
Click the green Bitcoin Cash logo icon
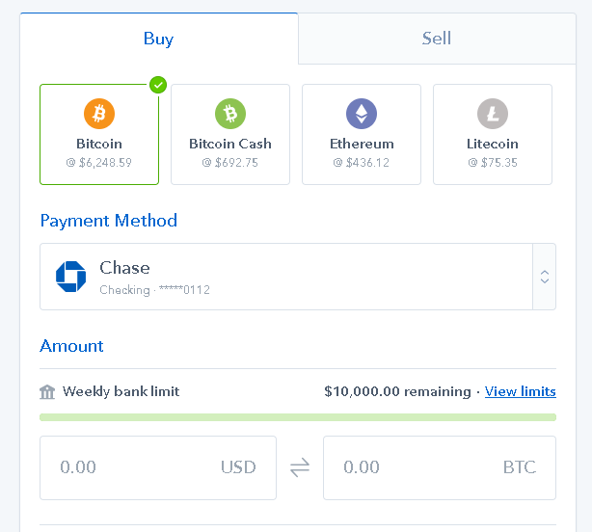point(230,114)
